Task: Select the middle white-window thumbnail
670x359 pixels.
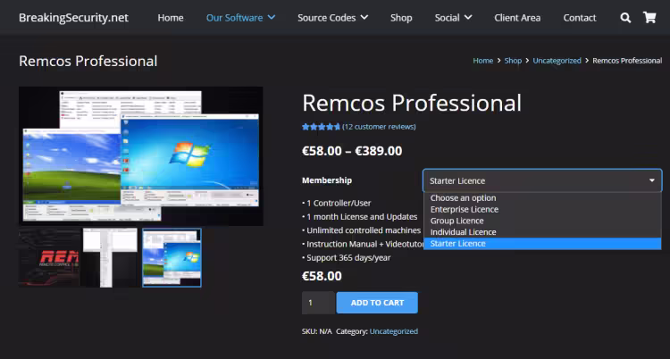Action: pos(110,258)
